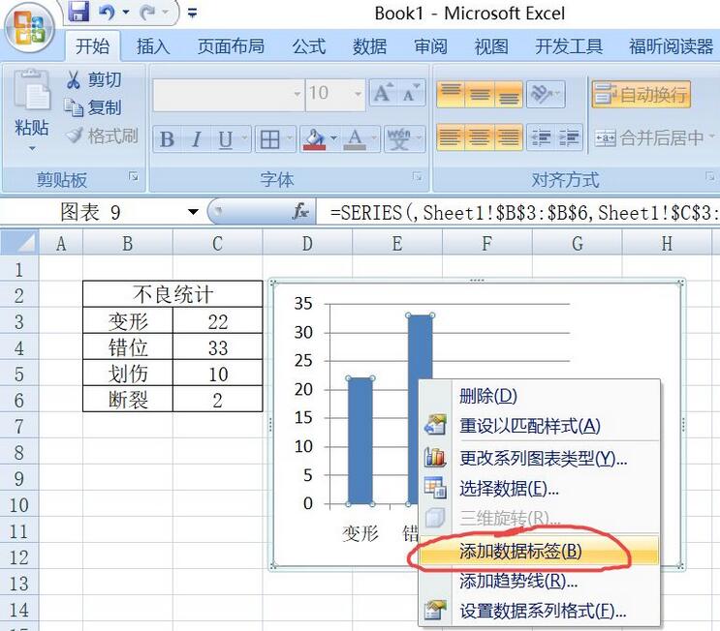Increase font size with large A icon
720x631 pixels.
(x=384, y=93)
